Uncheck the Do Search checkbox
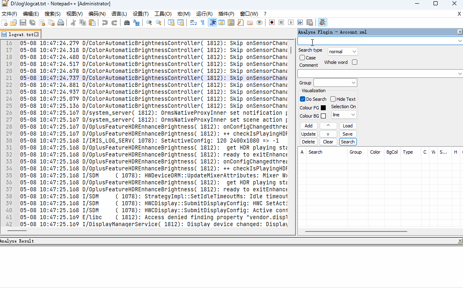This screenshot has height=288, width=463. pyautogui.click(x=303, y=99)
